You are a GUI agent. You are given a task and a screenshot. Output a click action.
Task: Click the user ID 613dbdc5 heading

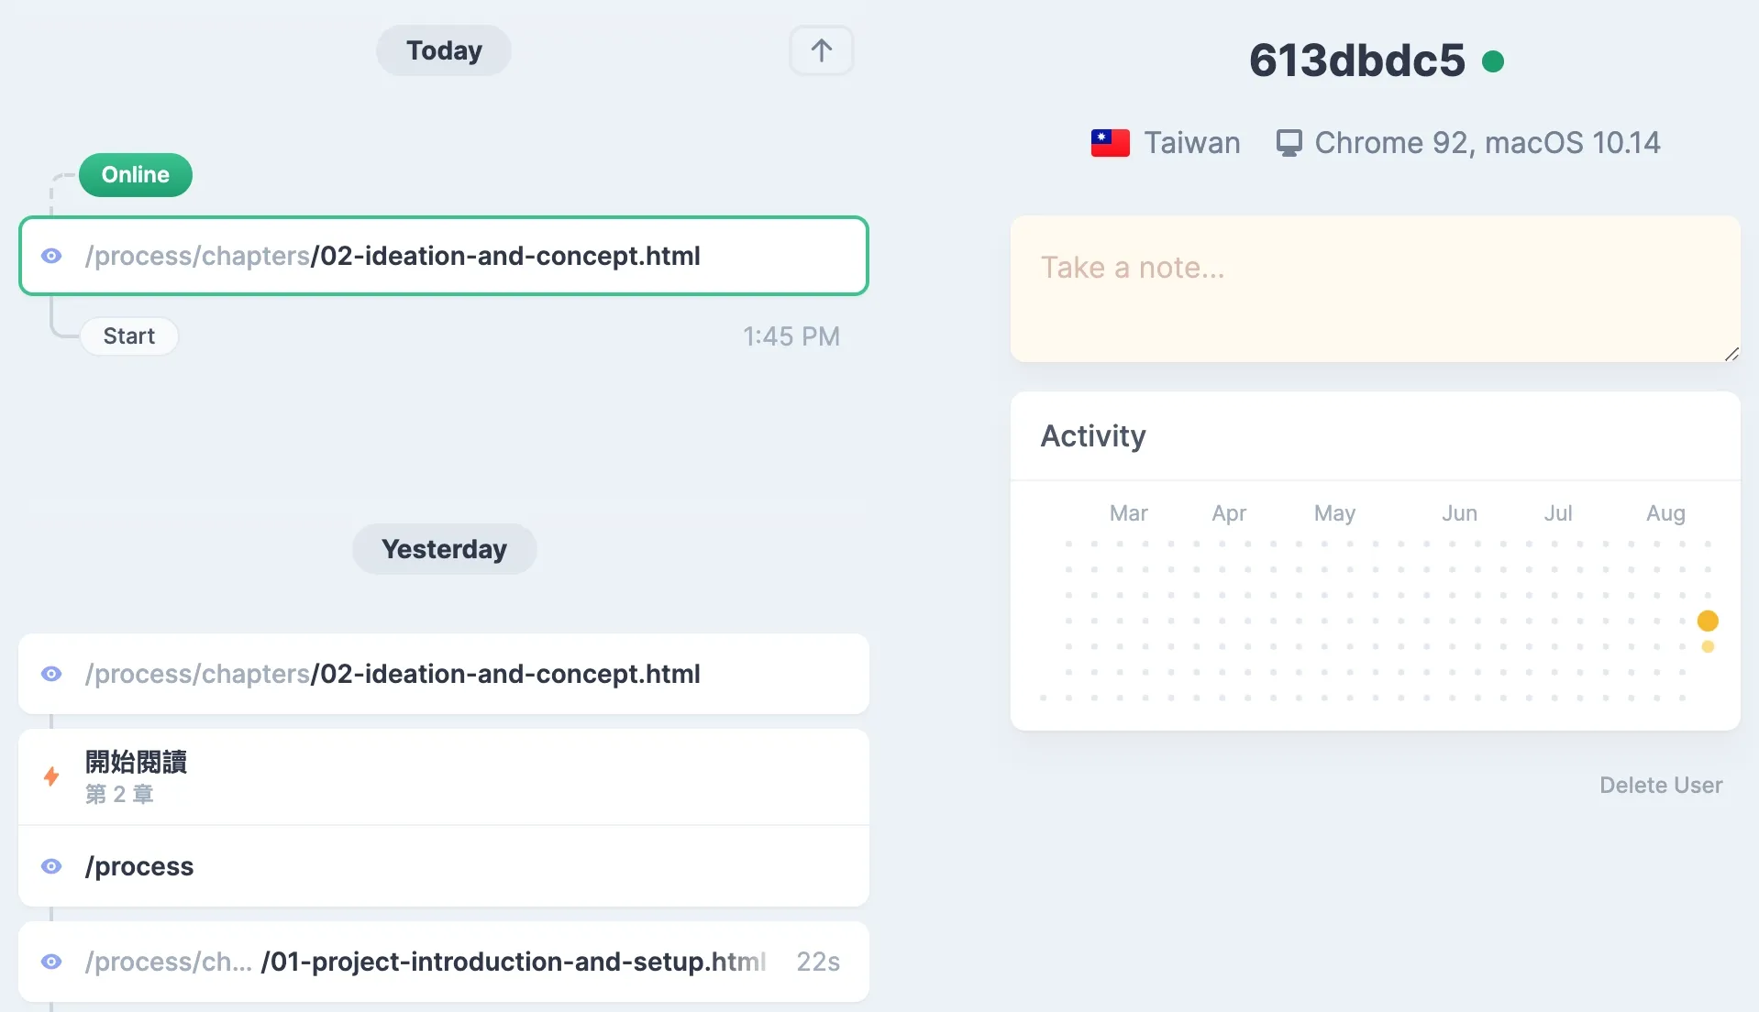[x=1355, y=60]
